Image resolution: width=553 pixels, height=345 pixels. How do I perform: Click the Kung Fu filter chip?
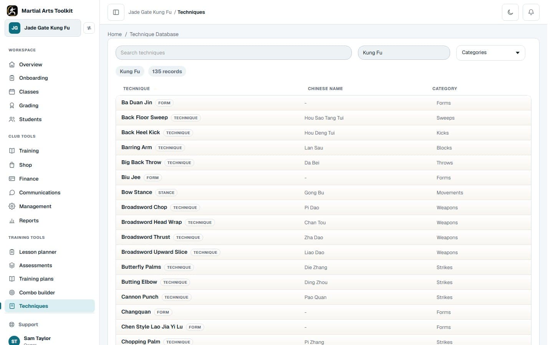tap(130, 71)
